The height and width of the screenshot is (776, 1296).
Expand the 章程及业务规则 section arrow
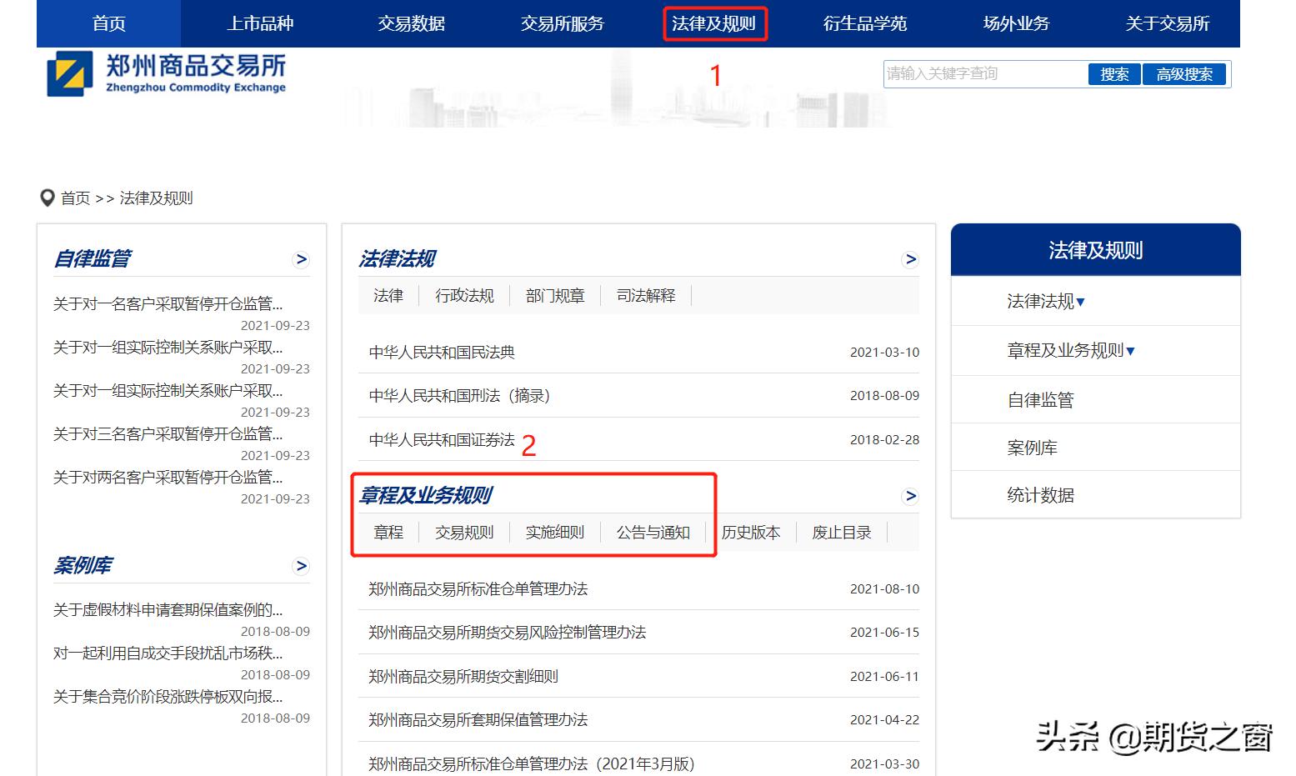click(911, 496)
